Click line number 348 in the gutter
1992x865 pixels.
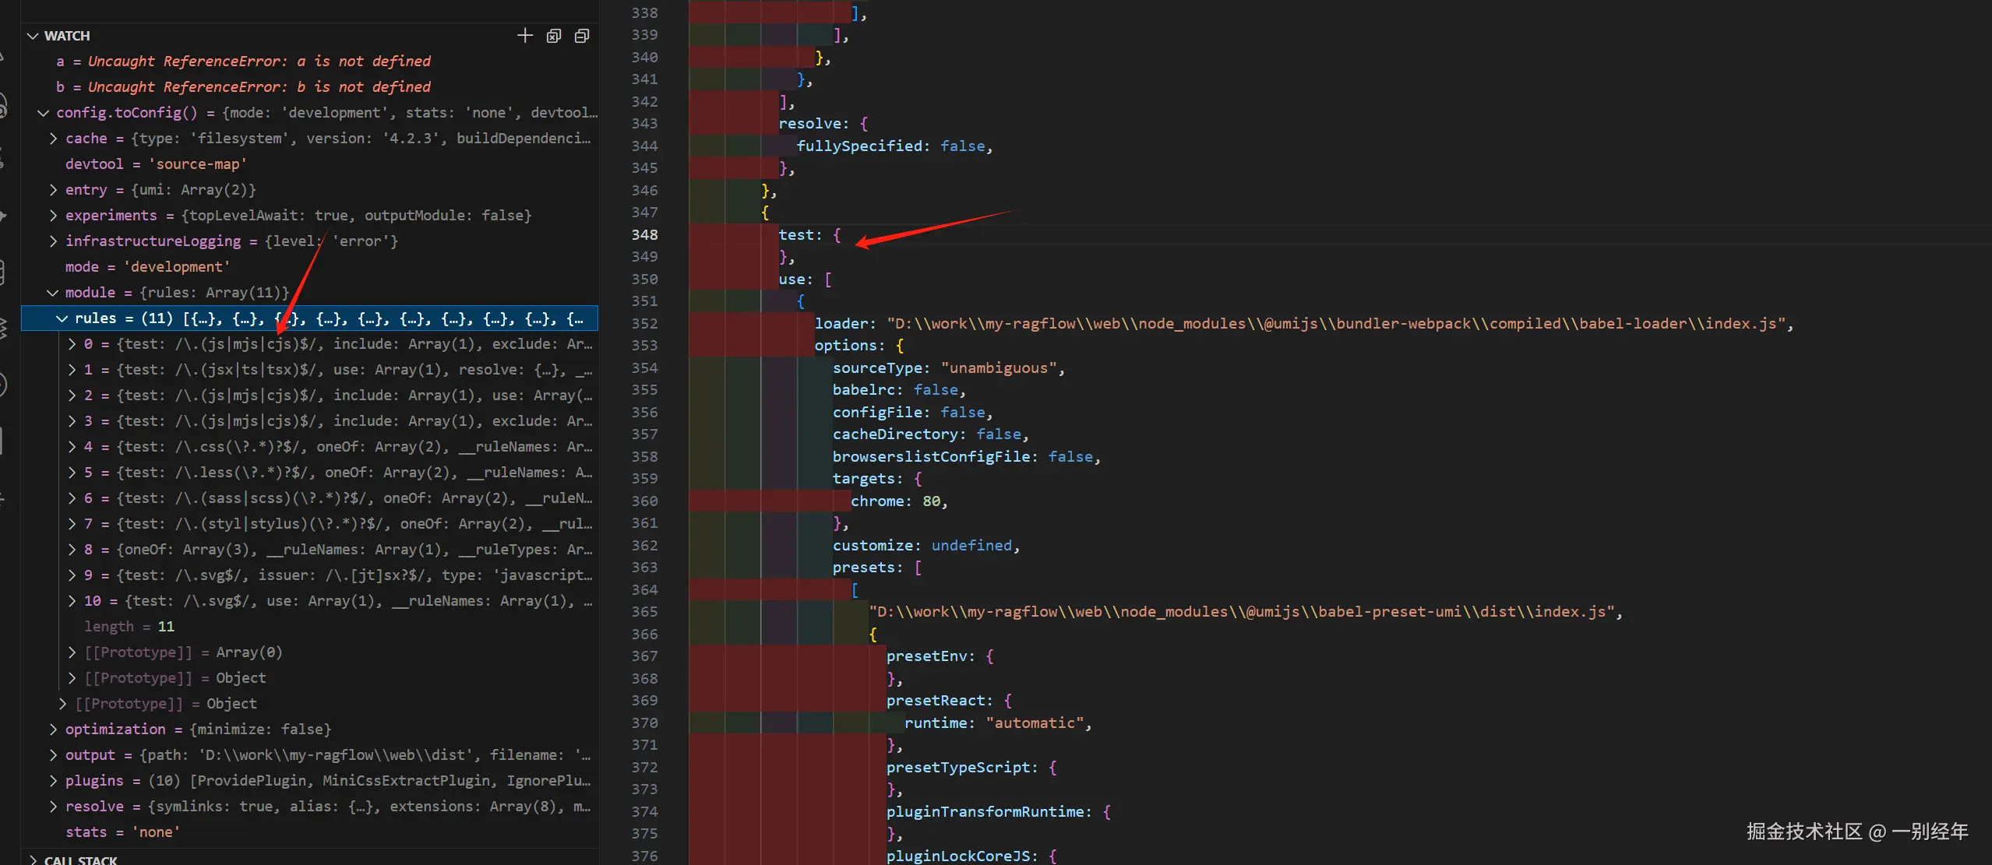(x=644, y=235)
